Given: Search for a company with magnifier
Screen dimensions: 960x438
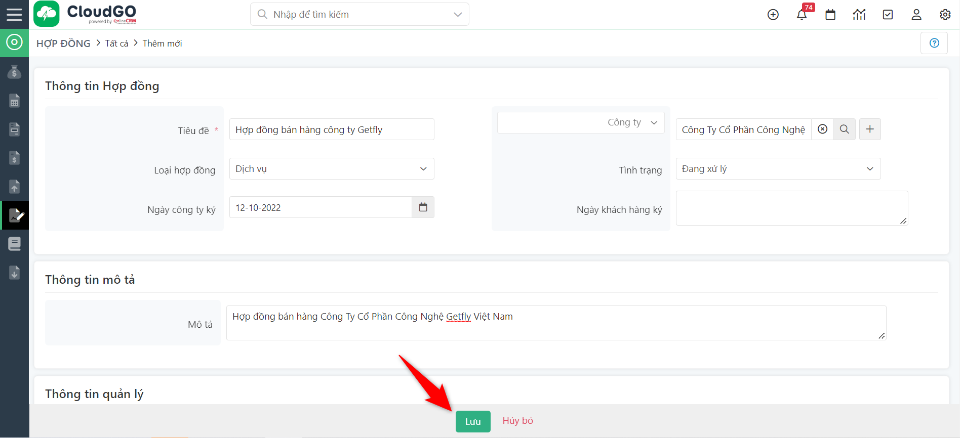Looking at the screenshot, I should tap(845, 129).
